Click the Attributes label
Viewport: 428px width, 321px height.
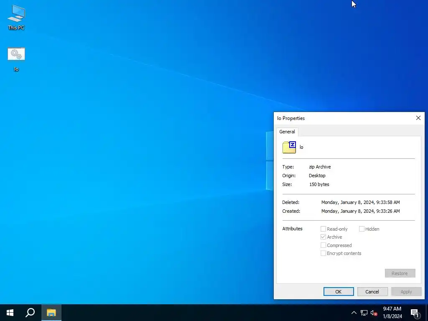[292, 229]
